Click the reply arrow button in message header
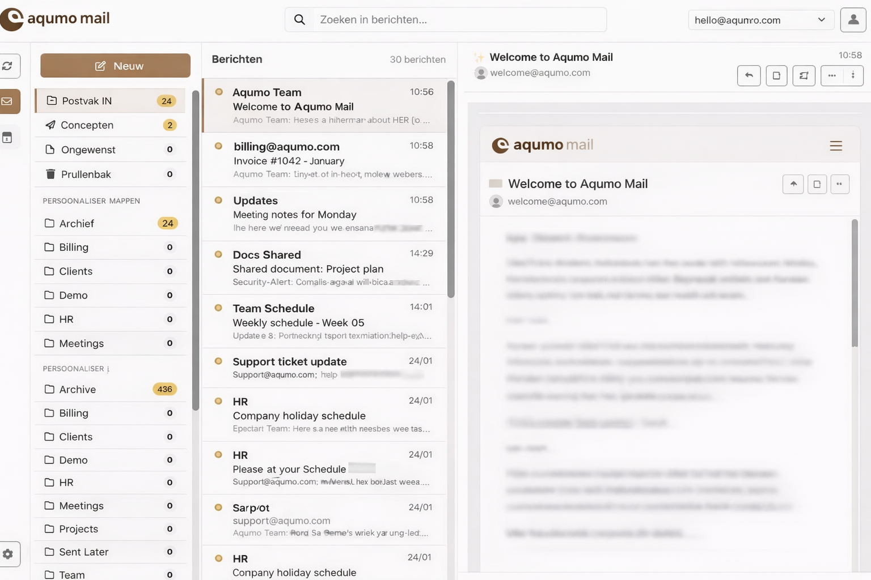 click(749, 75)
